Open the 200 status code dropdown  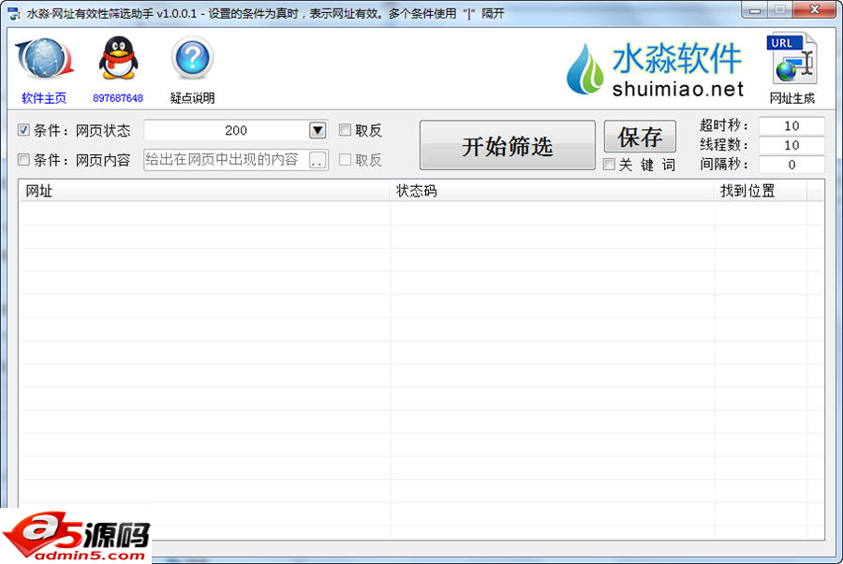(318, 130)
